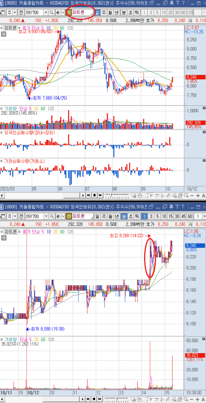Click the pin icon in top title bar

click(171, 3)
